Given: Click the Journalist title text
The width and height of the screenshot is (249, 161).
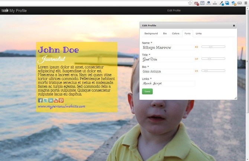Looking at the screenshot, I should pos(51,59).
